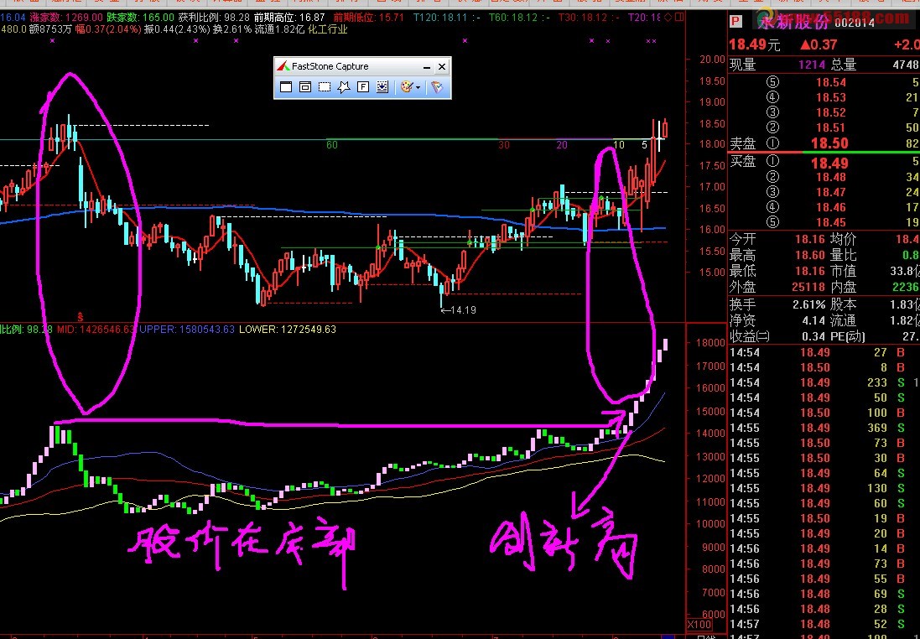The image size is (920, 639).
Task: Click the 60-day period marker on chart
Action: (332, 145)
